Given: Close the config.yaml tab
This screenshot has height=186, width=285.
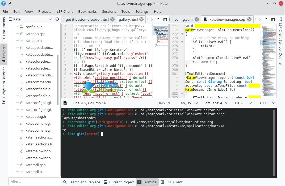Looking at the screenshot, I should point(197,19).
